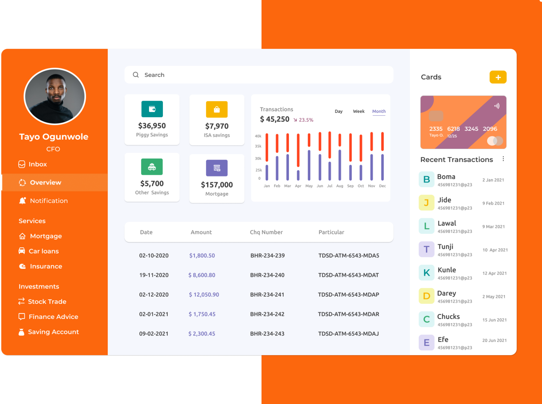The image size is (542, 404).
Task: Click the Search input field
Action: click(237, 75)
